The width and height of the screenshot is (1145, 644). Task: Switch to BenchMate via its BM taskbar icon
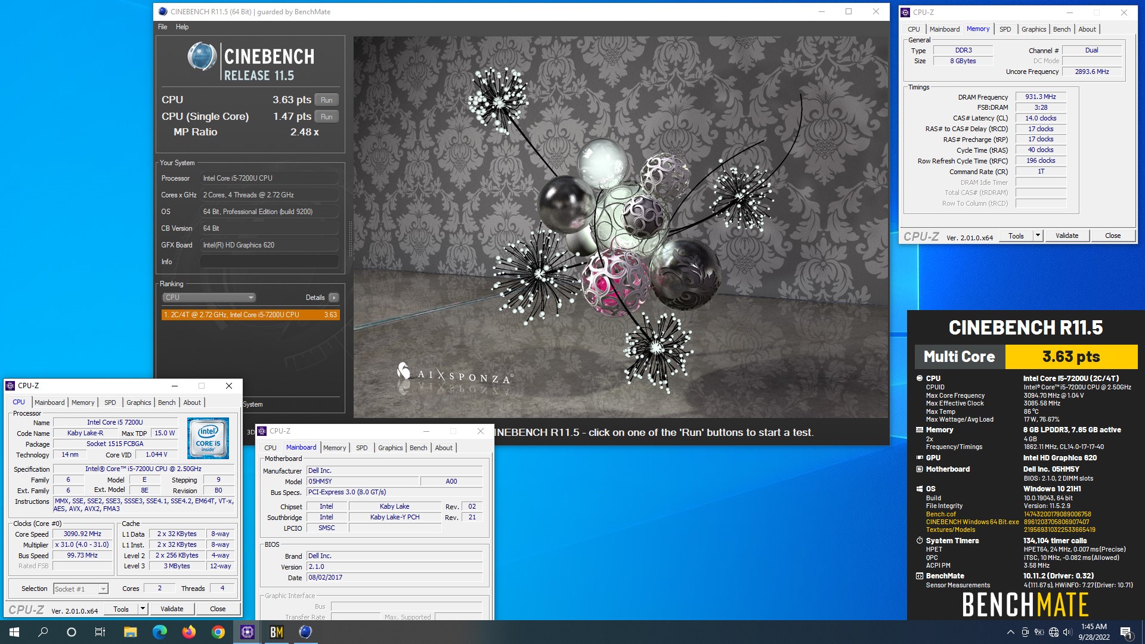pyautogui.click(x=277, y=632)
